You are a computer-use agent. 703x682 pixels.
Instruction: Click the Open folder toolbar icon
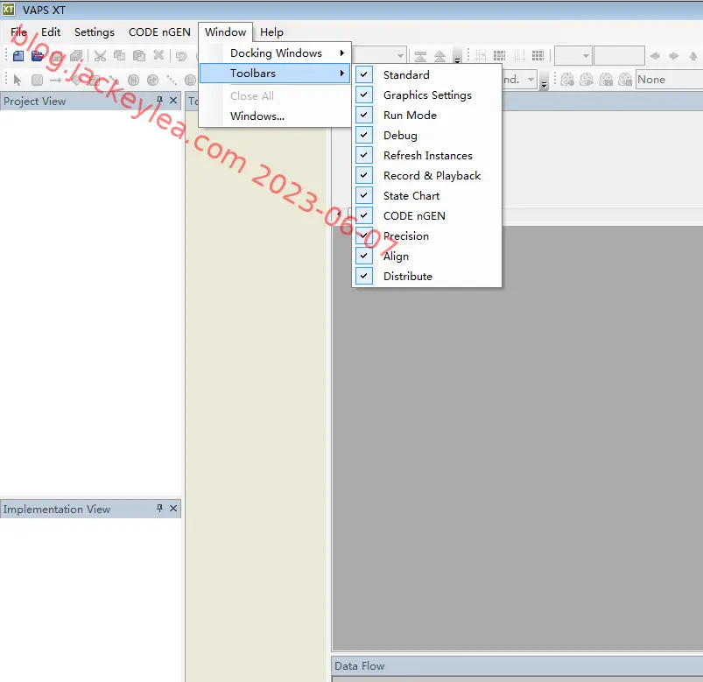[38, 56]
